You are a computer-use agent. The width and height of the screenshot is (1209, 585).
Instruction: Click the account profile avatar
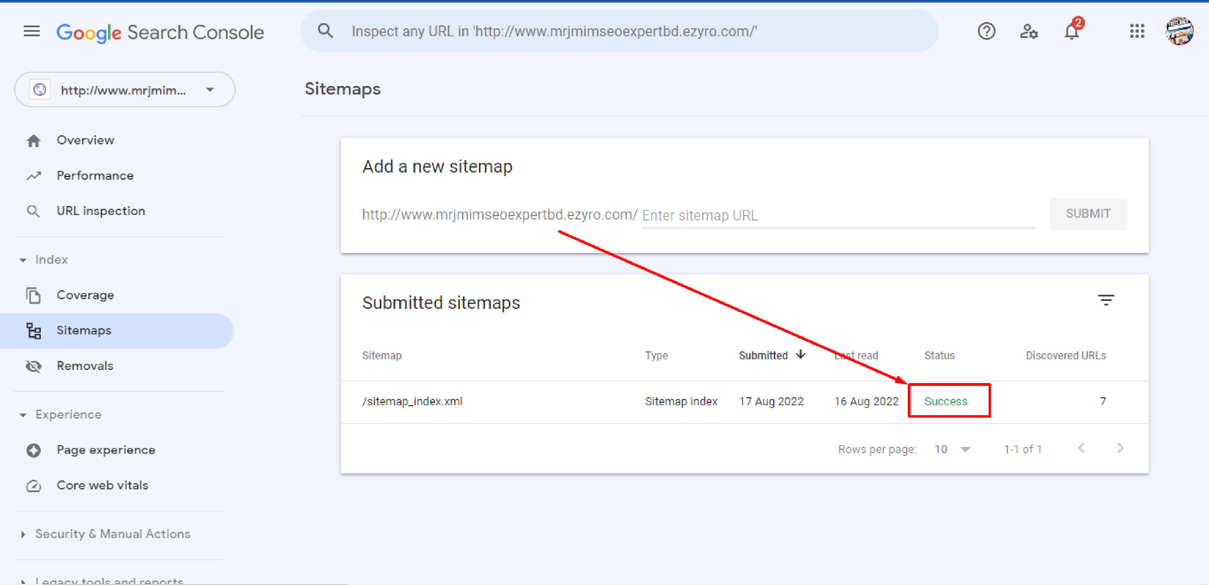(x=1179, y=31)
